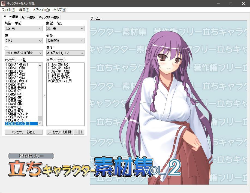The image size is (250, 193).
Task: Open the 髪型 - 後ろ dropdown
Action: [x=65, y=28]
